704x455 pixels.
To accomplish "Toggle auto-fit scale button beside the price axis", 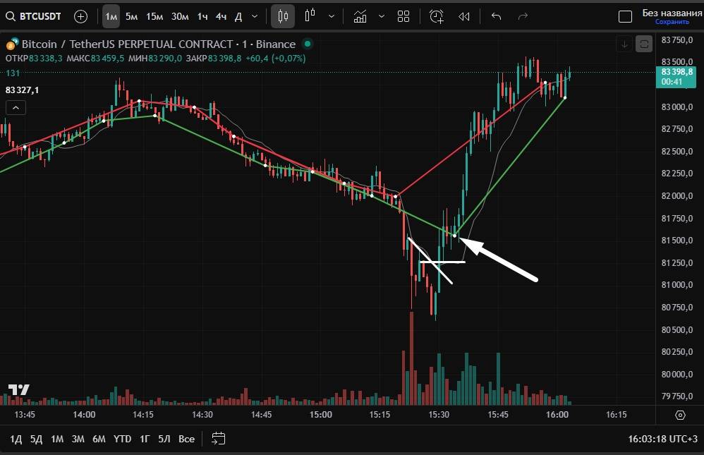I will [x=644, y=44].
